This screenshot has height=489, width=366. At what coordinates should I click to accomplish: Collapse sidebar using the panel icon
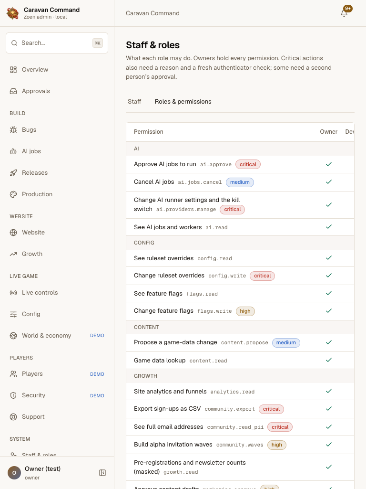[x=102, y=473]
